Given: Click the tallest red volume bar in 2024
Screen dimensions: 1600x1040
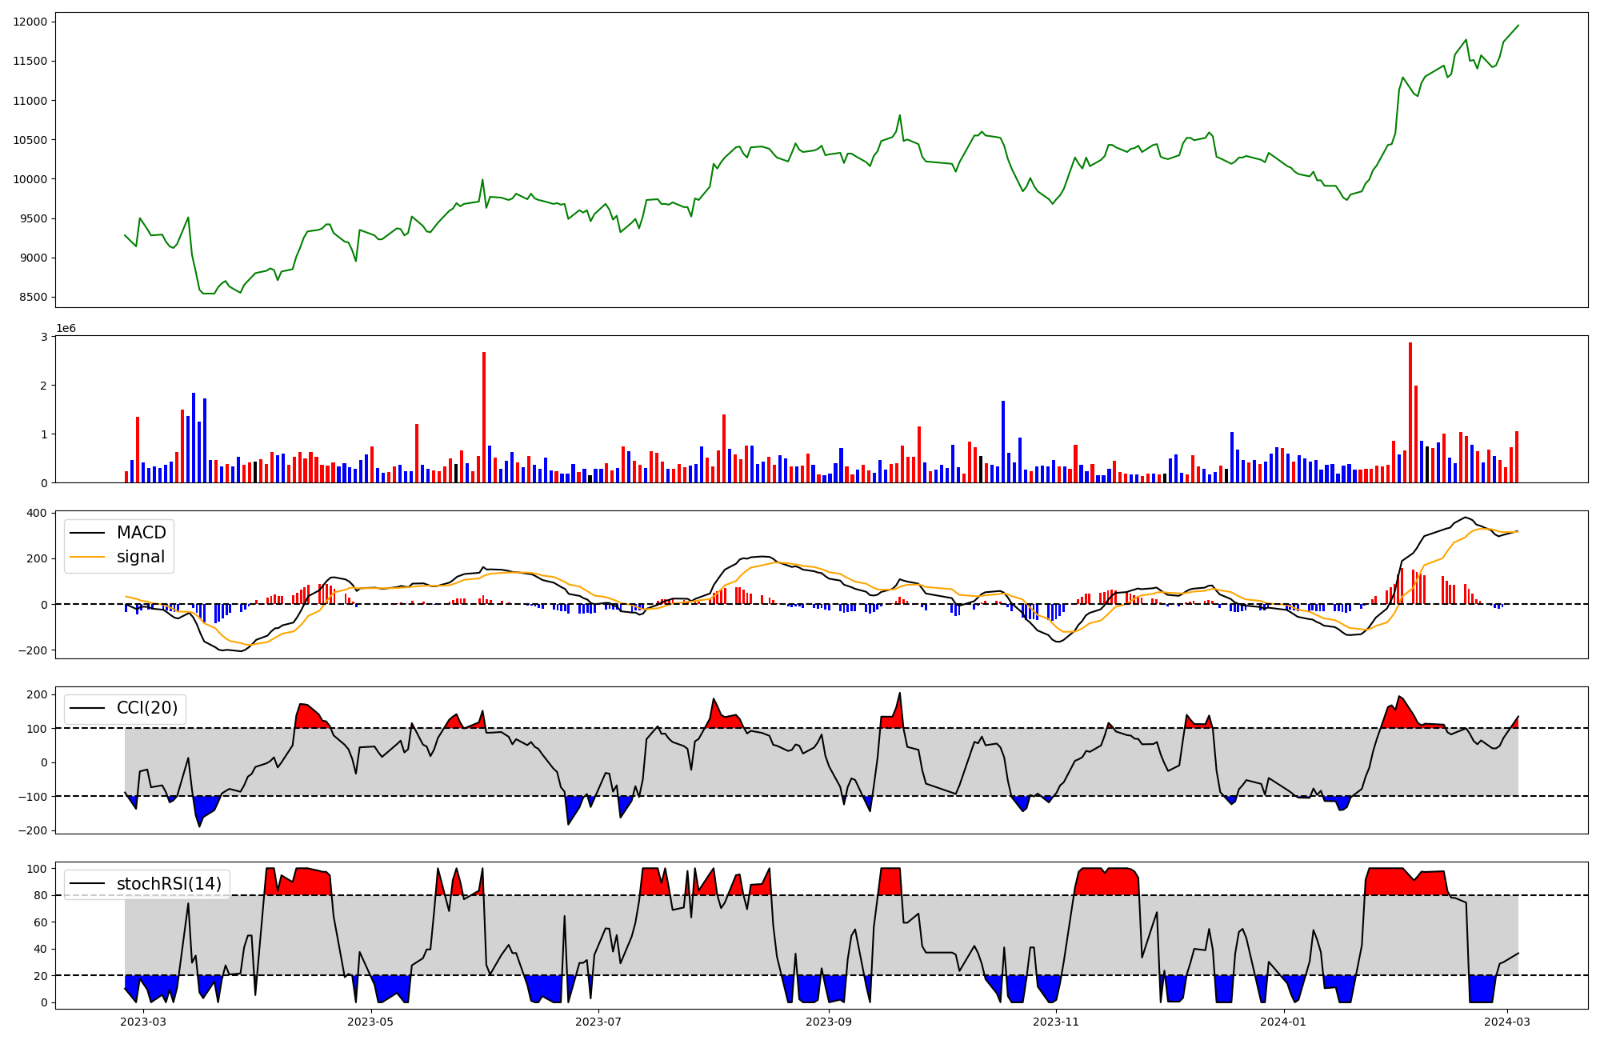Looking at the screenshot, I should click(x=1410, y=412).
